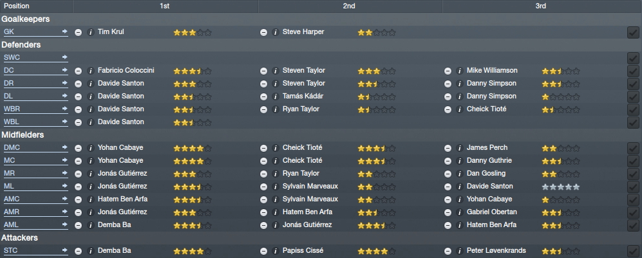Click Davide Santon's grey star rating at ML
This screenshot has height=258, width=642.
pos(560,187)
